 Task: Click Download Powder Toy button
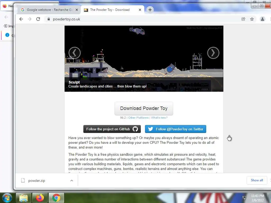click(144, 108)
